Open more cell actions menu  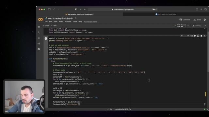[x=204, y=36]
